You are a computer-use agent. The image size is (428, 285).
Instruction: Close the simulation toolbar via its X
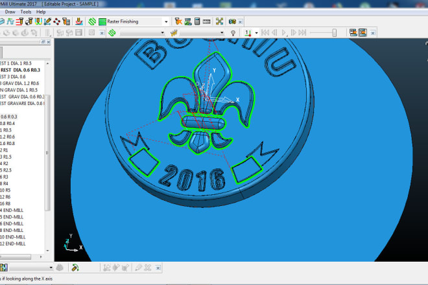tap(373, 33)
